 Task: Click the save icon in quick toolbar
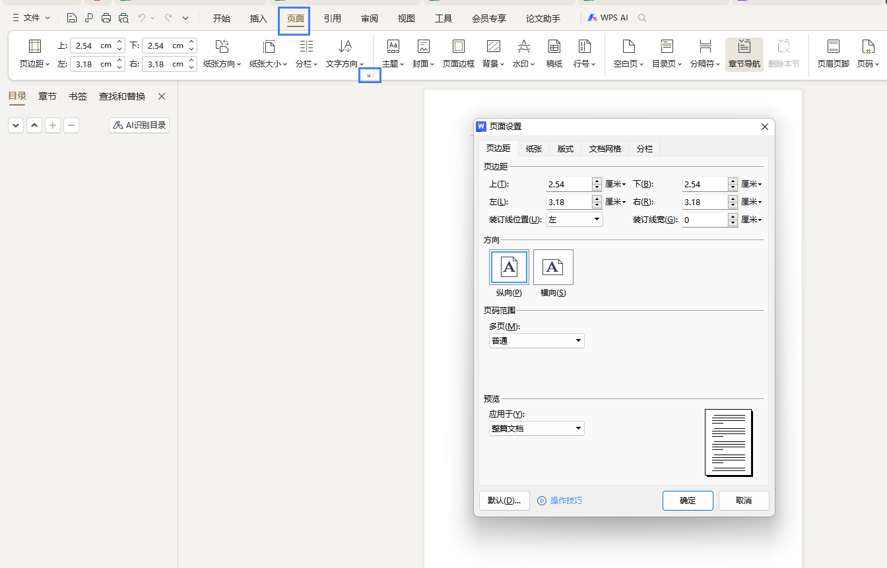click(72, 18)
